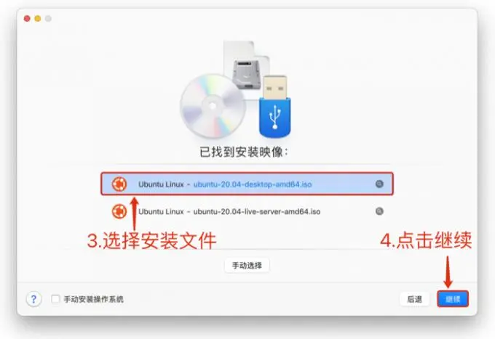Reveal the live-server-amd64.iso via its magnifier icon
This screenshot has height=339, width=495.
pos(379,211)
